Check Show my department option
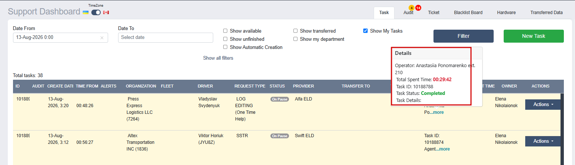575x165 pixels. 295,39
